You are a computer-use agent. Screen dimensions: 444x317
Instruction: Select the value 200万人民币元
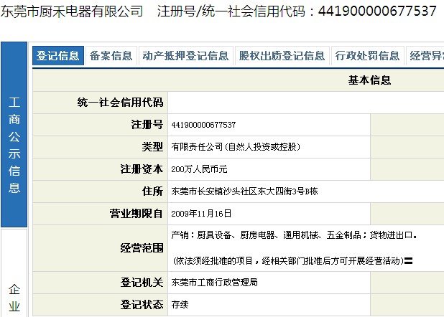199,169
